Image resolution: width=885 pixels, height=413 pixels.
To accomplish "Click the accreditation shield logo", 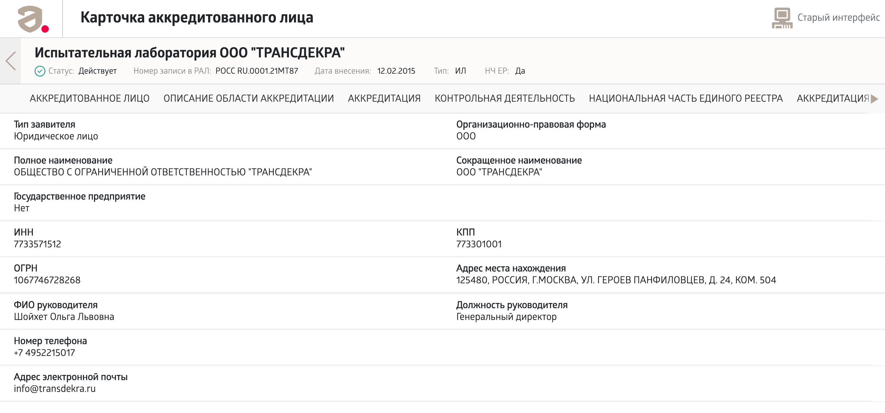I will (x=33, y=19).
